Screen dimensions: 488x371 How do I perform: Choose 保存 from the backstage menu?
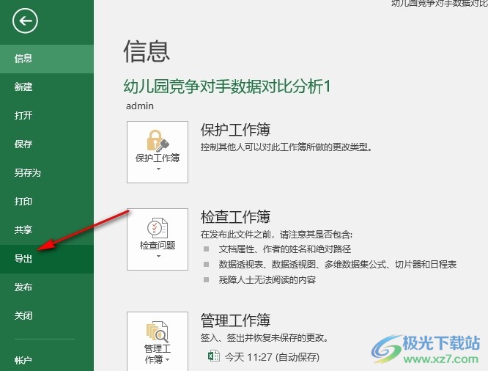coord(47,144)
